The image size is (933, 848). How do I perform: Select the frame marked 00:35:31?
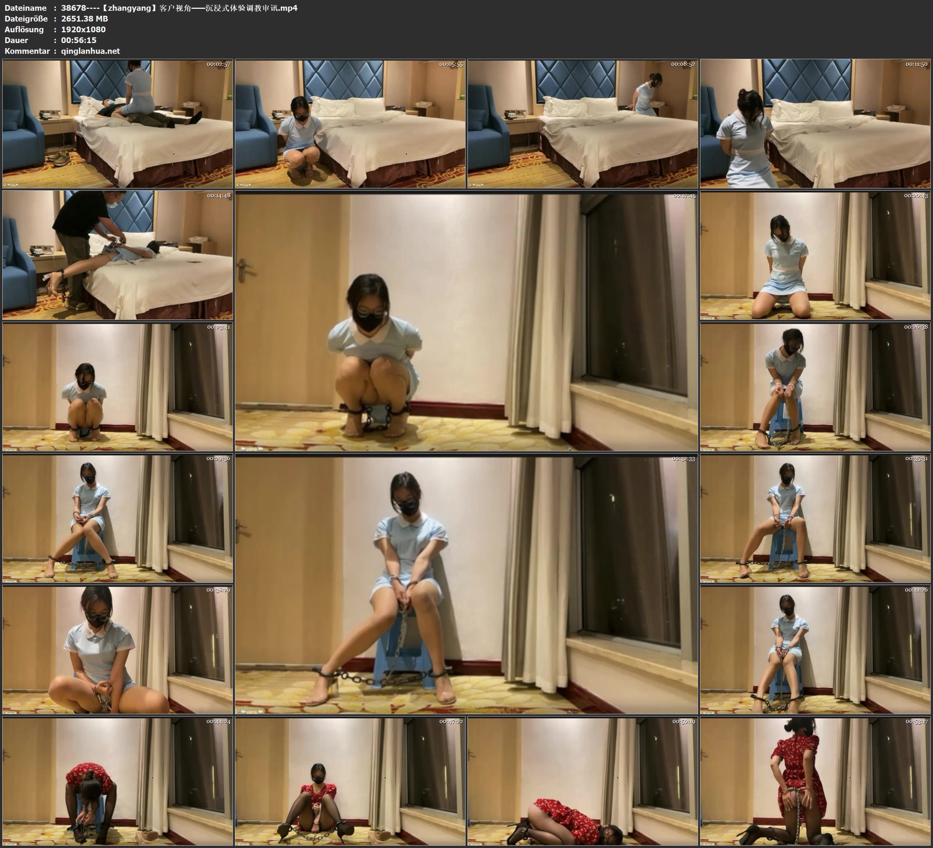[x=815, y=518]
